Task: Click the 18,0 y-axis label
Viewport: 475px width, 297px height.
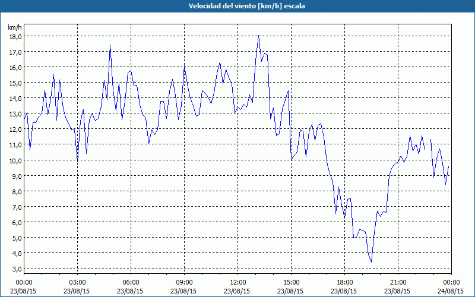Action: [x=15, y=37]
